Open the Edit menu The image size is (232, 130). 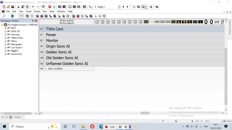point(14,11)
